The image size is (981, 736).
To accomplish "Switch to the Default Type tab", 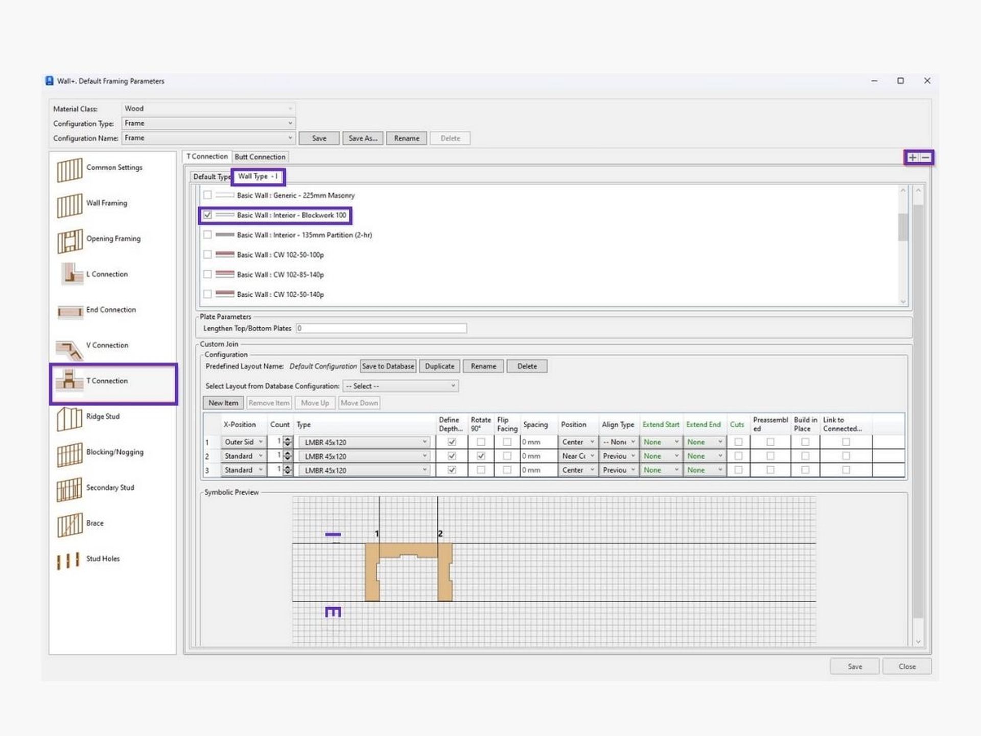I will click(x=211, y=176).
